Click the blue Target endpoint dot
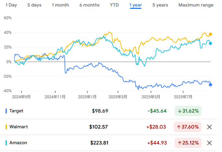 click(210, 85)
